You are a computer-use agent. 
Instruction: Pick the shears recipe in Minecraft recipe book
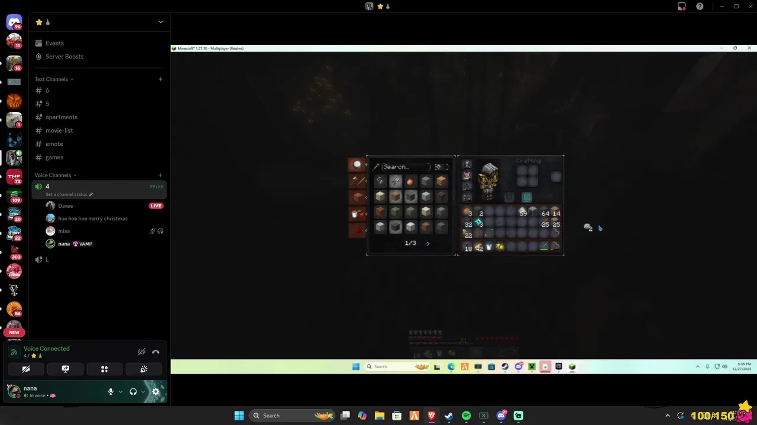click(395, 181)
